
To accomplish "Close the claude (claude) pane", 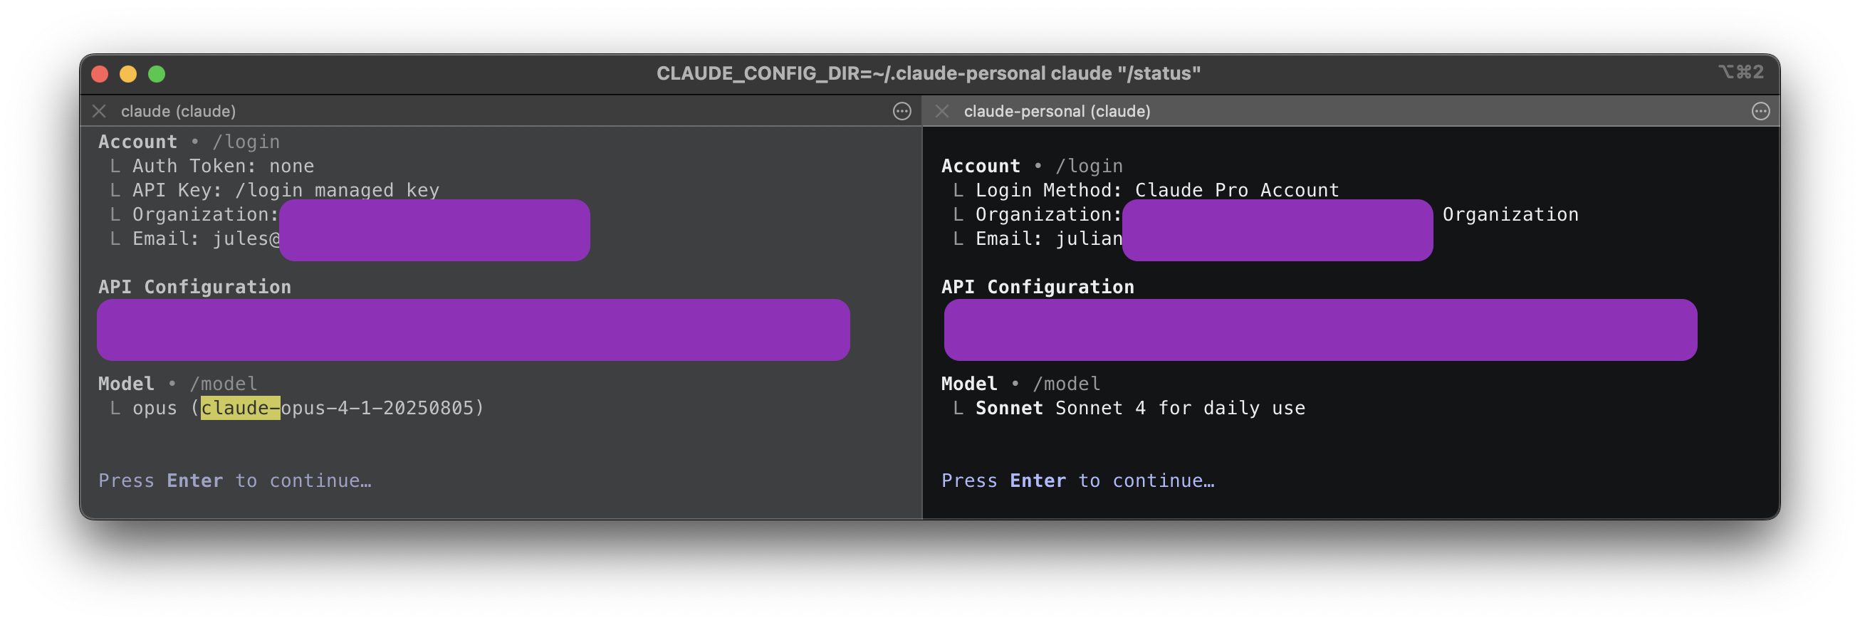I will [x=100, y=111].
